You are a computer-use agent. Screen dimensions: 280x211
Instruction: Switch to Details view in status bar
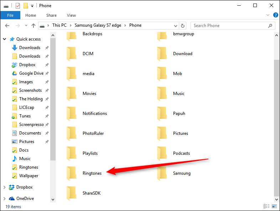(266, 206)
